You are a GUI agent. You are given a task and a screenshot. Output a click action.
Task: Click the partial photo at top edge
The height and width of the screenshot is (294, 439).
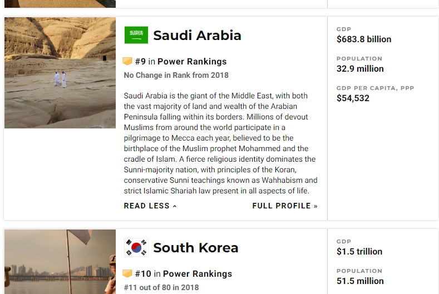coord(60,4)
